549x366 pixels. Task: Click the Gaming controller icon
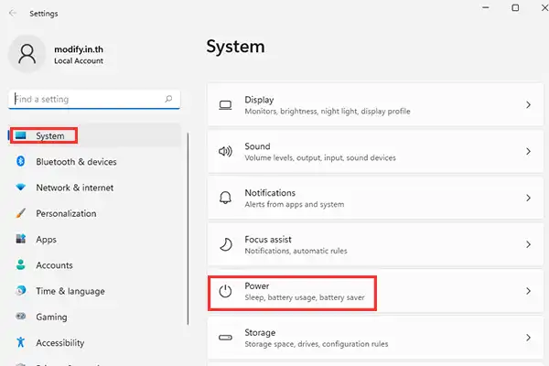click(20, 317)
